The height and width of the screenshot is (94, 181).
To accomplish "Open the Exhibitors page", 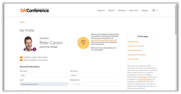I will point(122,10).
